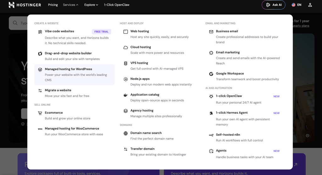
Task: Open Drag-and-drop website builder link
Action: pos(68,53)
